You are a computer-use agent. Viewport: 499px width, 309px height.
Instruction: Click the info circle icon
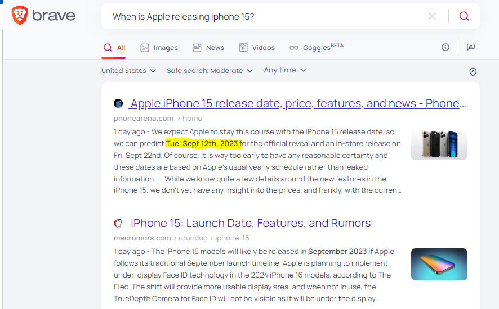click(x=445, y=47)
